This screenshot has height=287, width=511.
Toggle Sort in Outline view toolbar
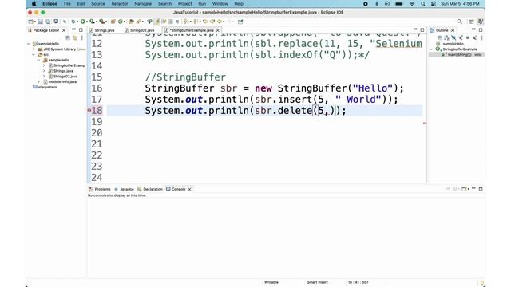coord(446,37)
